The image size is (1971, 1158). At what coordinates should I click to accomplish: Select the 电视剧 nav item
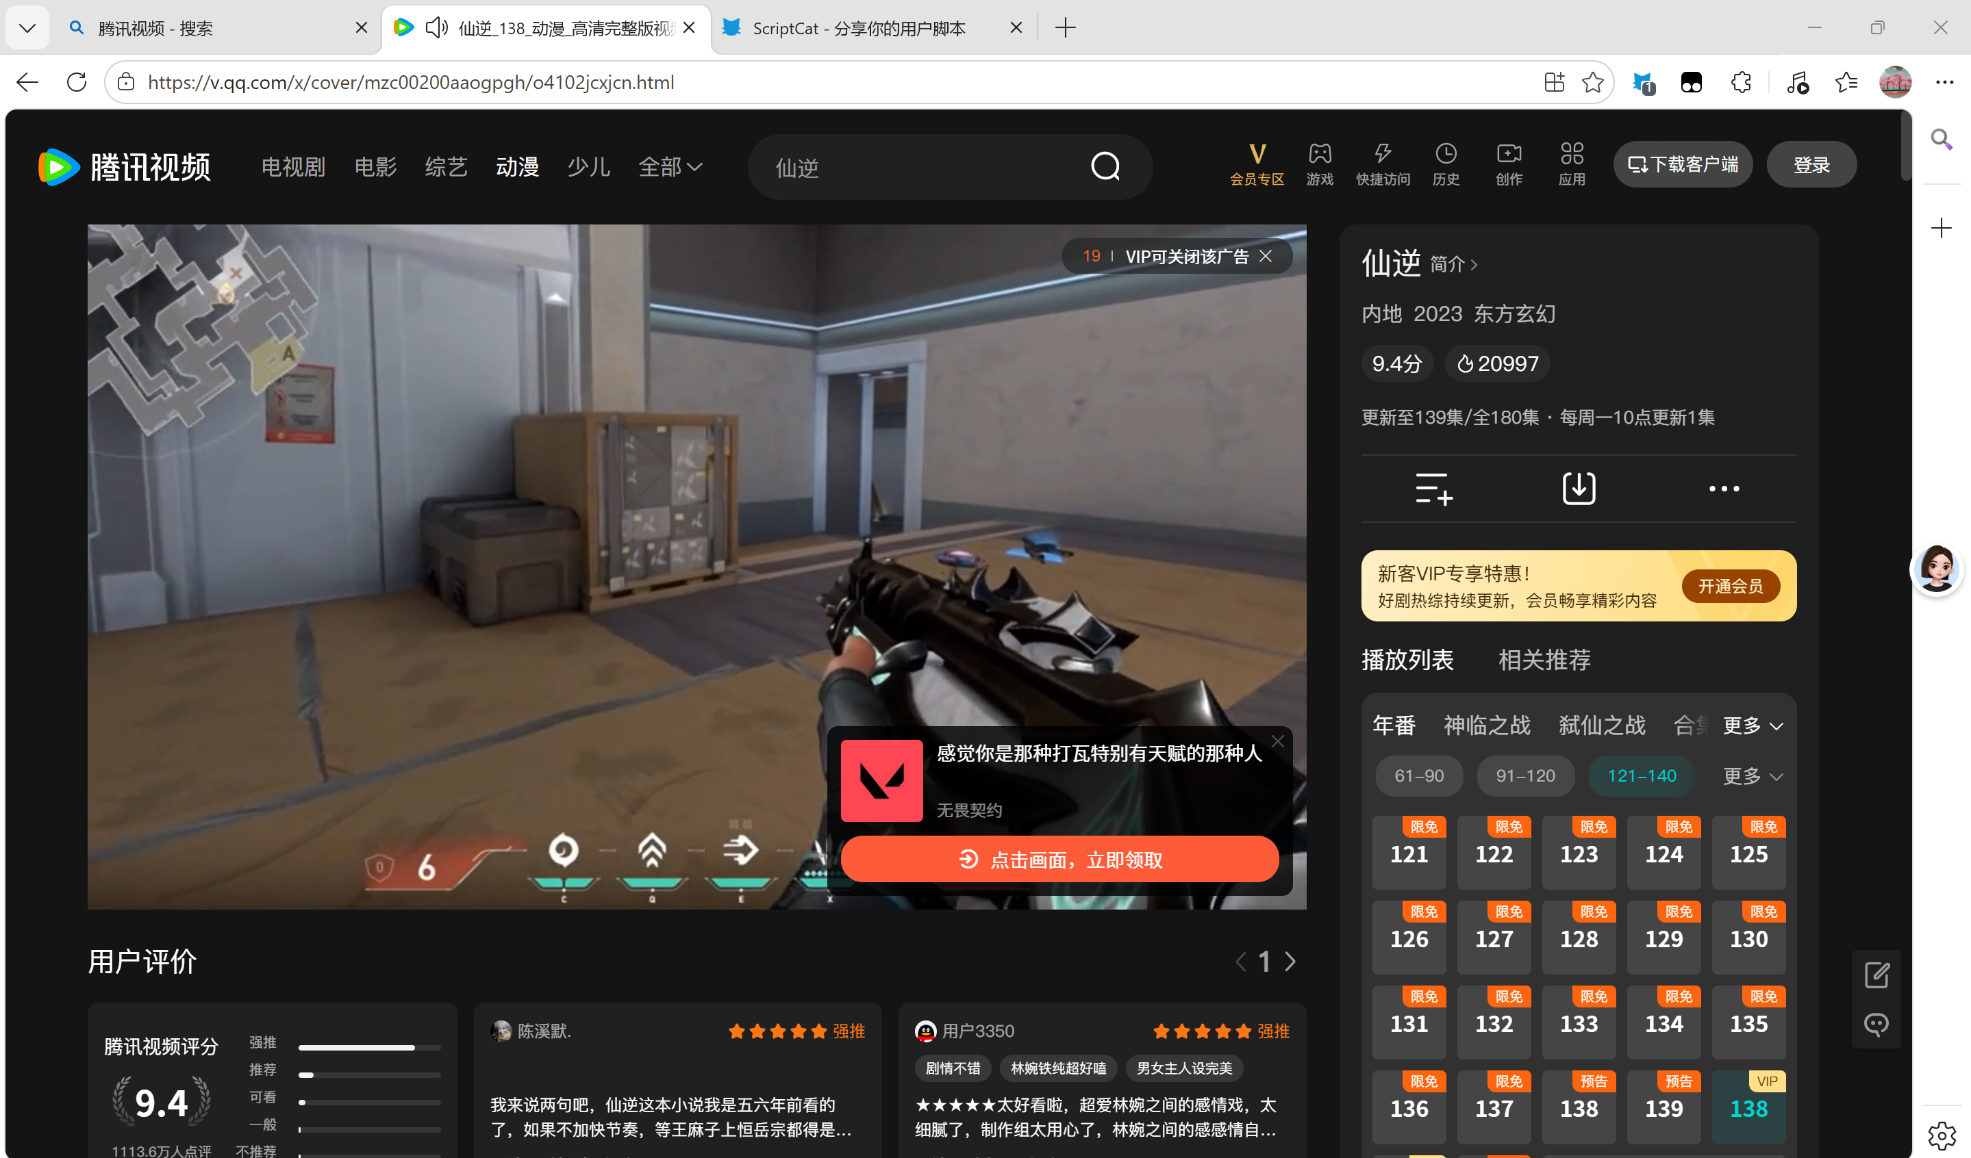pos(292,166)
